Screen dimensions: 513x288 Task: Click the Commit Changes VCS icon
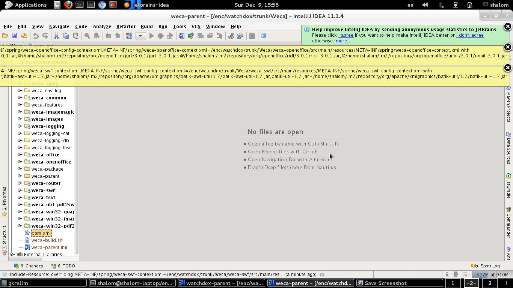tap(191, 36)
